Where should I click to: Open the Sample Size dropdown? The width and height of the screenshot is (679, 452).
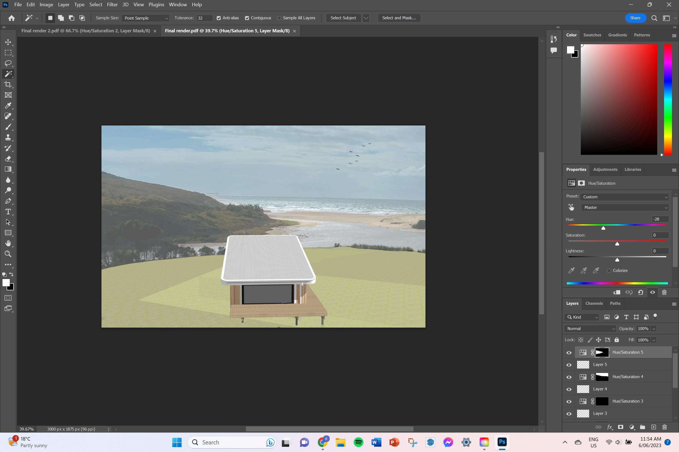(146, 18)
